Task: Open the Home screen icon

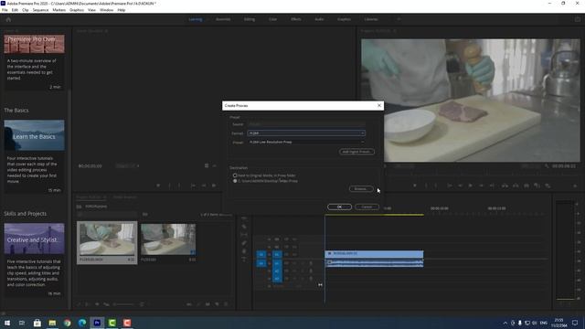Action: [8, 19]
